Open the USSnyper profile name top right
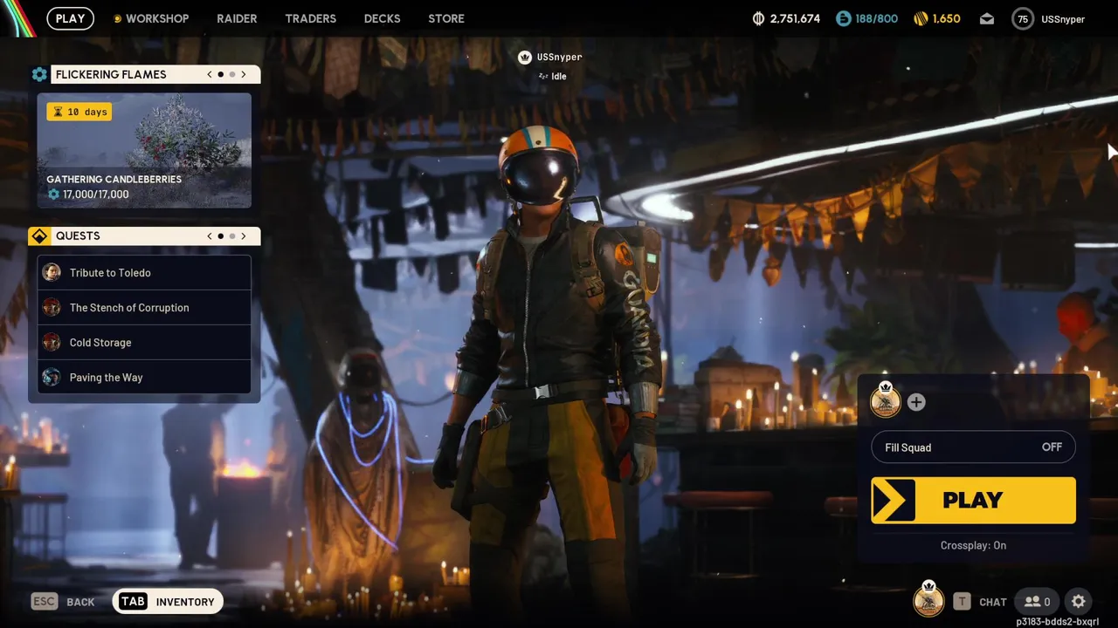Viewport: 1118px width, 628px height. [x=1063, y=19]
